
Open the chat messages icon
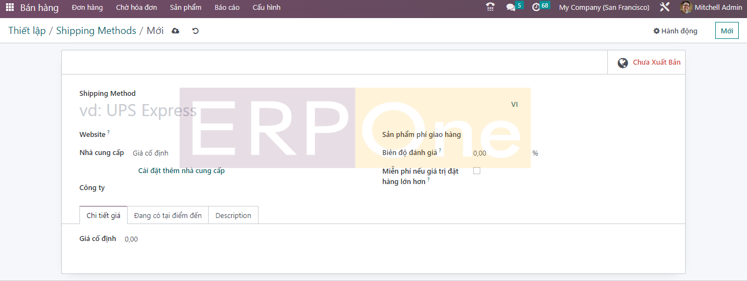[511, 8]
